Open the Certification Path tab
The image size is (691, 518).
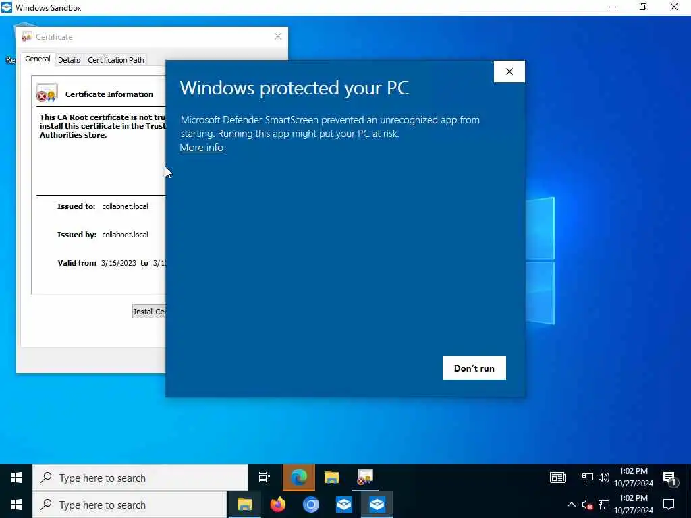tap(116, 60)
